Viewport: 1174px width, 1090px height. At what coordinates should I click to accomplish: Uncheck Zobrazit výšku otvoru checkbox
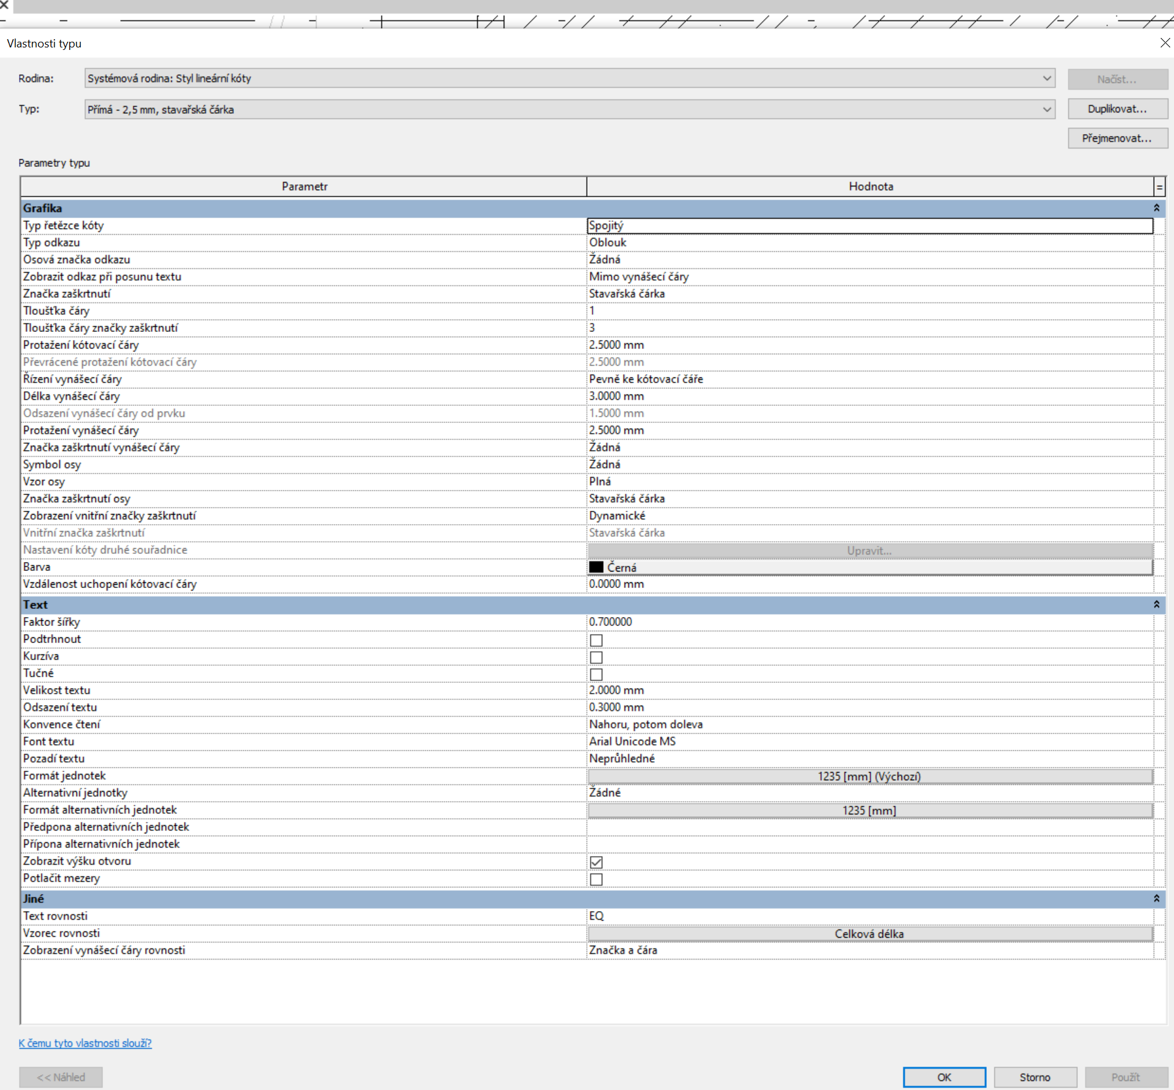pyautogui.click(x=596, y=862)
